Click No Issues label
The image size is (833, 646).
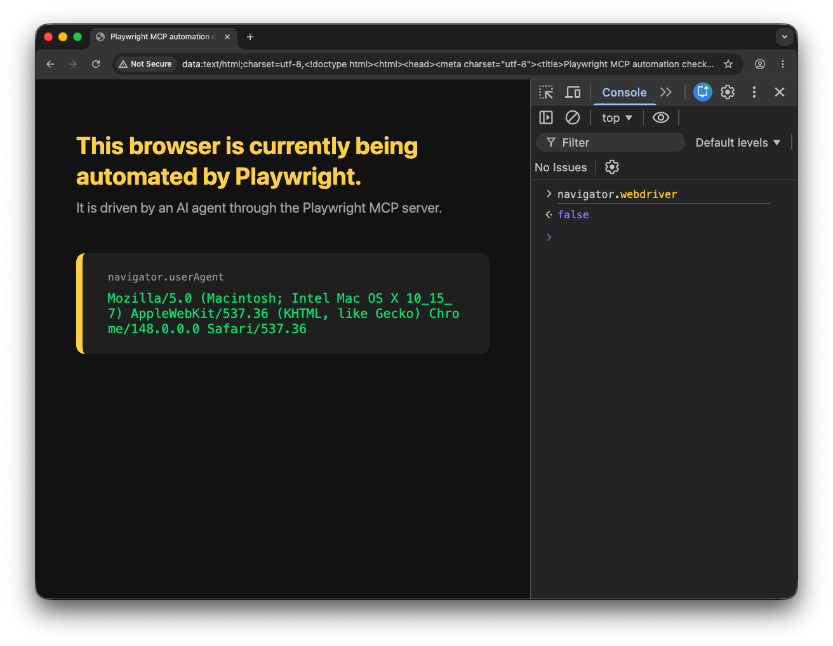[561, 167]
